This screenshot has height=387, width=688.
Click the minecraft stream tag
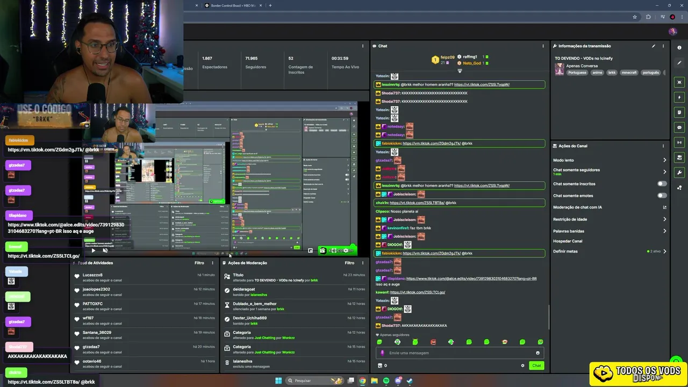click(x=629, y=73)
